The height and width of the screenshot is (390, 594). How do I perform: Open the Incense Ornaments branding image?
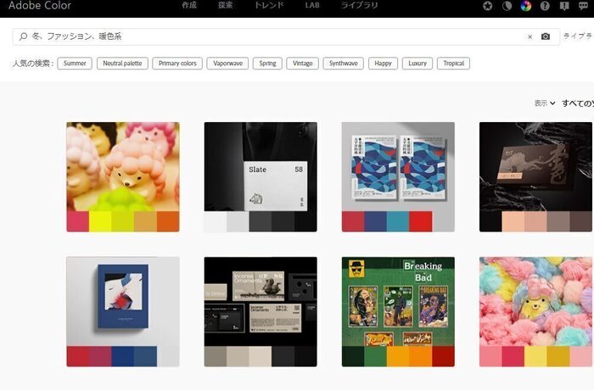click(x=261, y=301)
